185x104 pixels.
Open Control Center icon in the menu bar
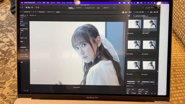[x=154, y=3]
